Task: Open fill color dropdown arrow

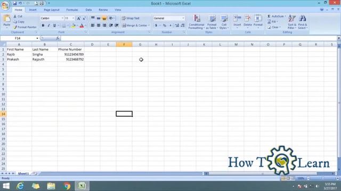Action: 77,25
